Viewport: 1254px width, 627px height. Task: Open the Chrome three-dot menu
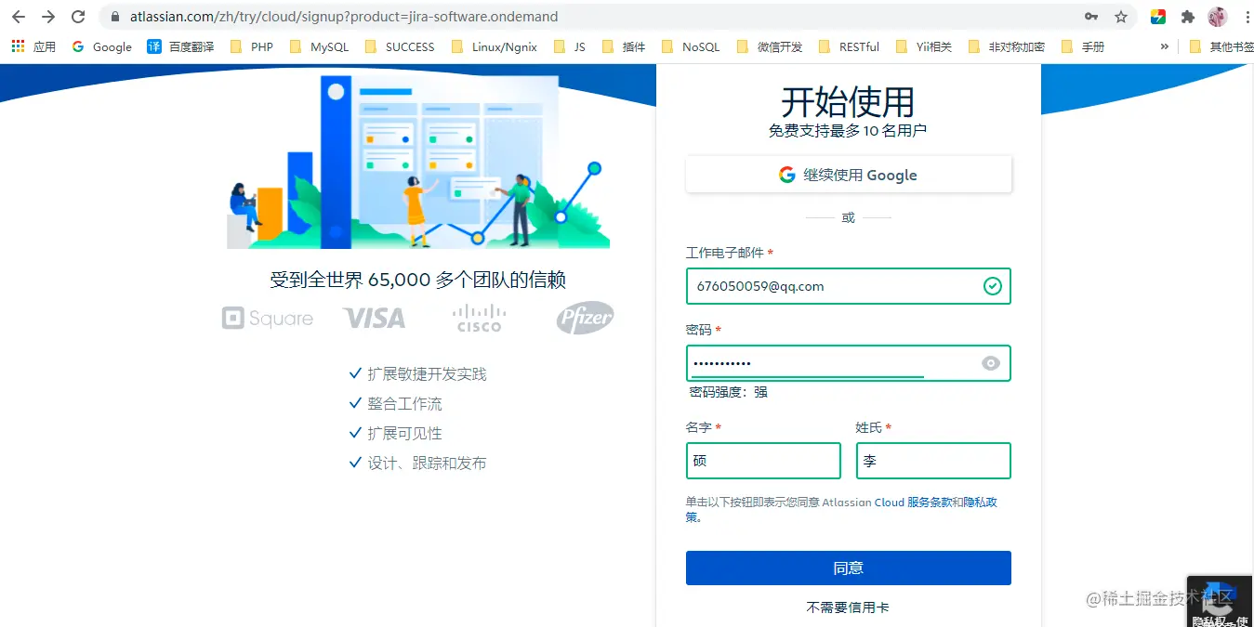point(1247,17)
